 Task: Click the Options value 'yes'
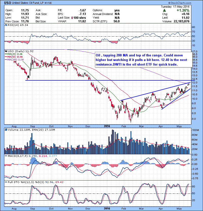point(117,10)
